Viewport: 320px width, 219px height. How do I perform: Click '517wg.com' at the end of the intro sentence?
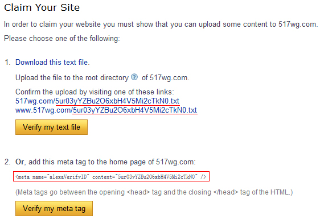coord(298,24)
